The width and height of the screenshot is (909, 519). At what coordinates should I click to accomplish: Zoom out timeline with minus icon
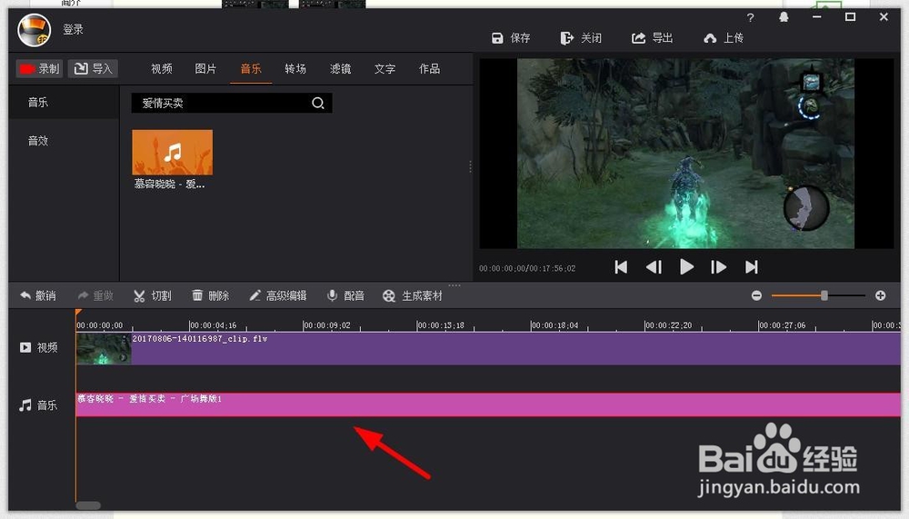pyautogui.click(x=756, y=295)
